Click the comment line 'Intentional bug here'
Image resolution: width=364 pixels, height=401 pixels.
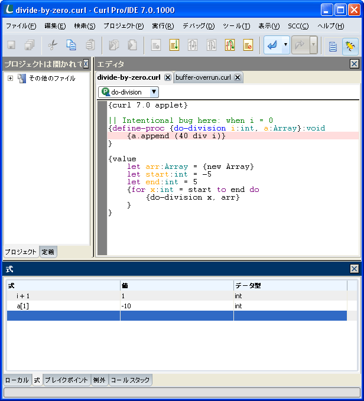[191, 120]
